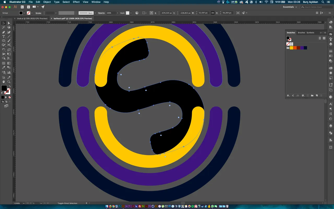Select the Eyedropper tool
The image size is (334, 209).
click(4, 68)
